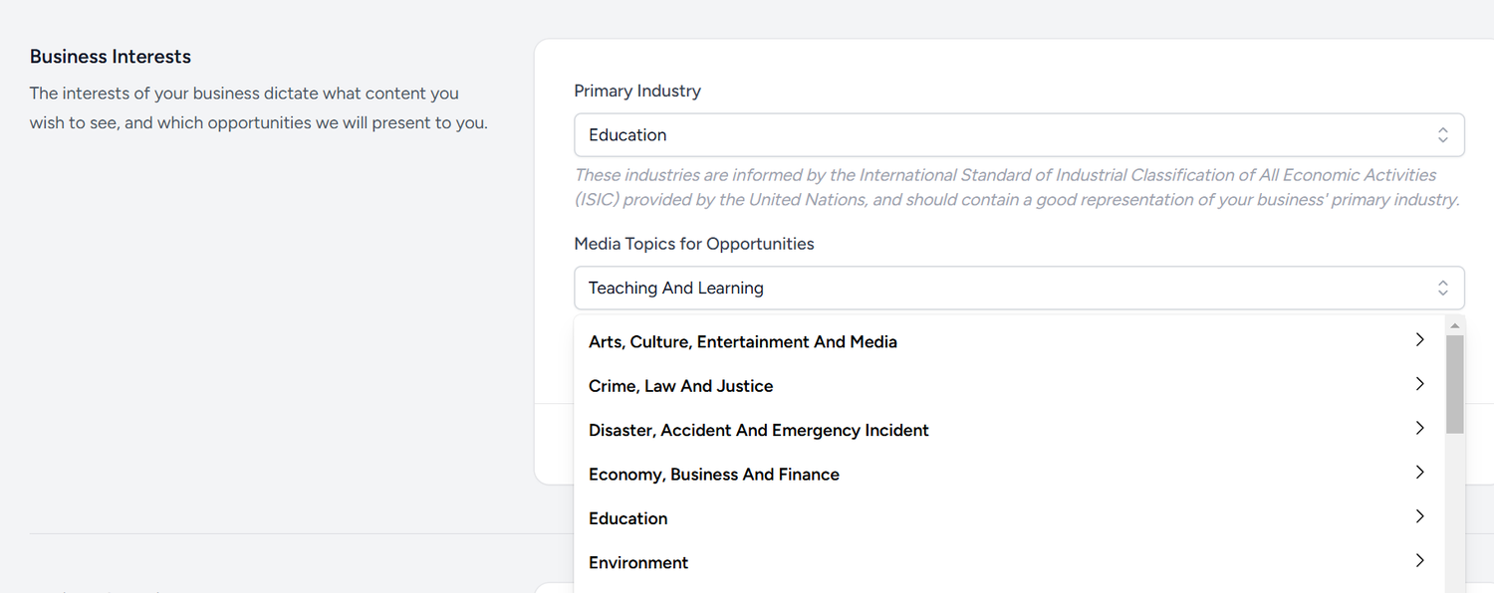Click the scroll-up arrow of the topics list
Screen dimensions: 1494x593
[1454, 325]
